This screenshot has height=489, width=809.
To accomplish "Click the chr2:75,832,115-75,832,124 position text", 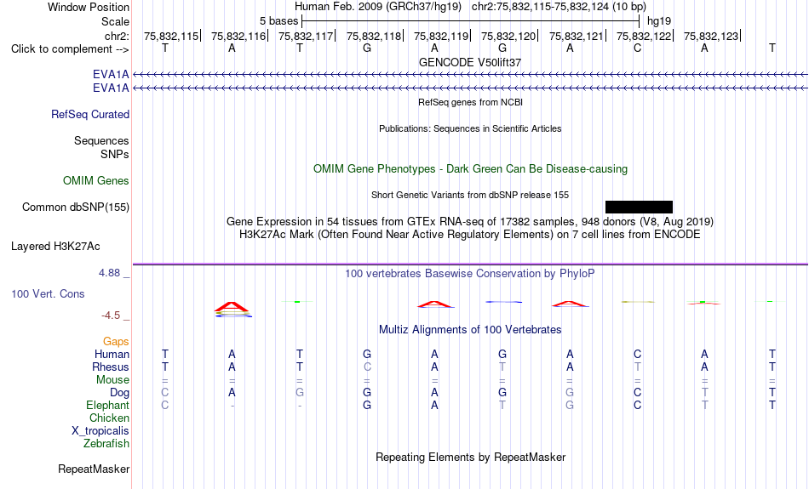I will [559, 7].
